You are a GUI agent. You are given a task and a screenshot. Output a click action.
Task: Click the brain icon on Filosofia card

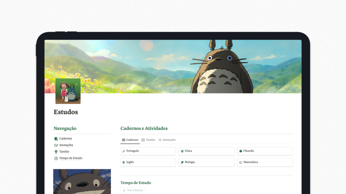pyautogui.click(x=241, y=151)
